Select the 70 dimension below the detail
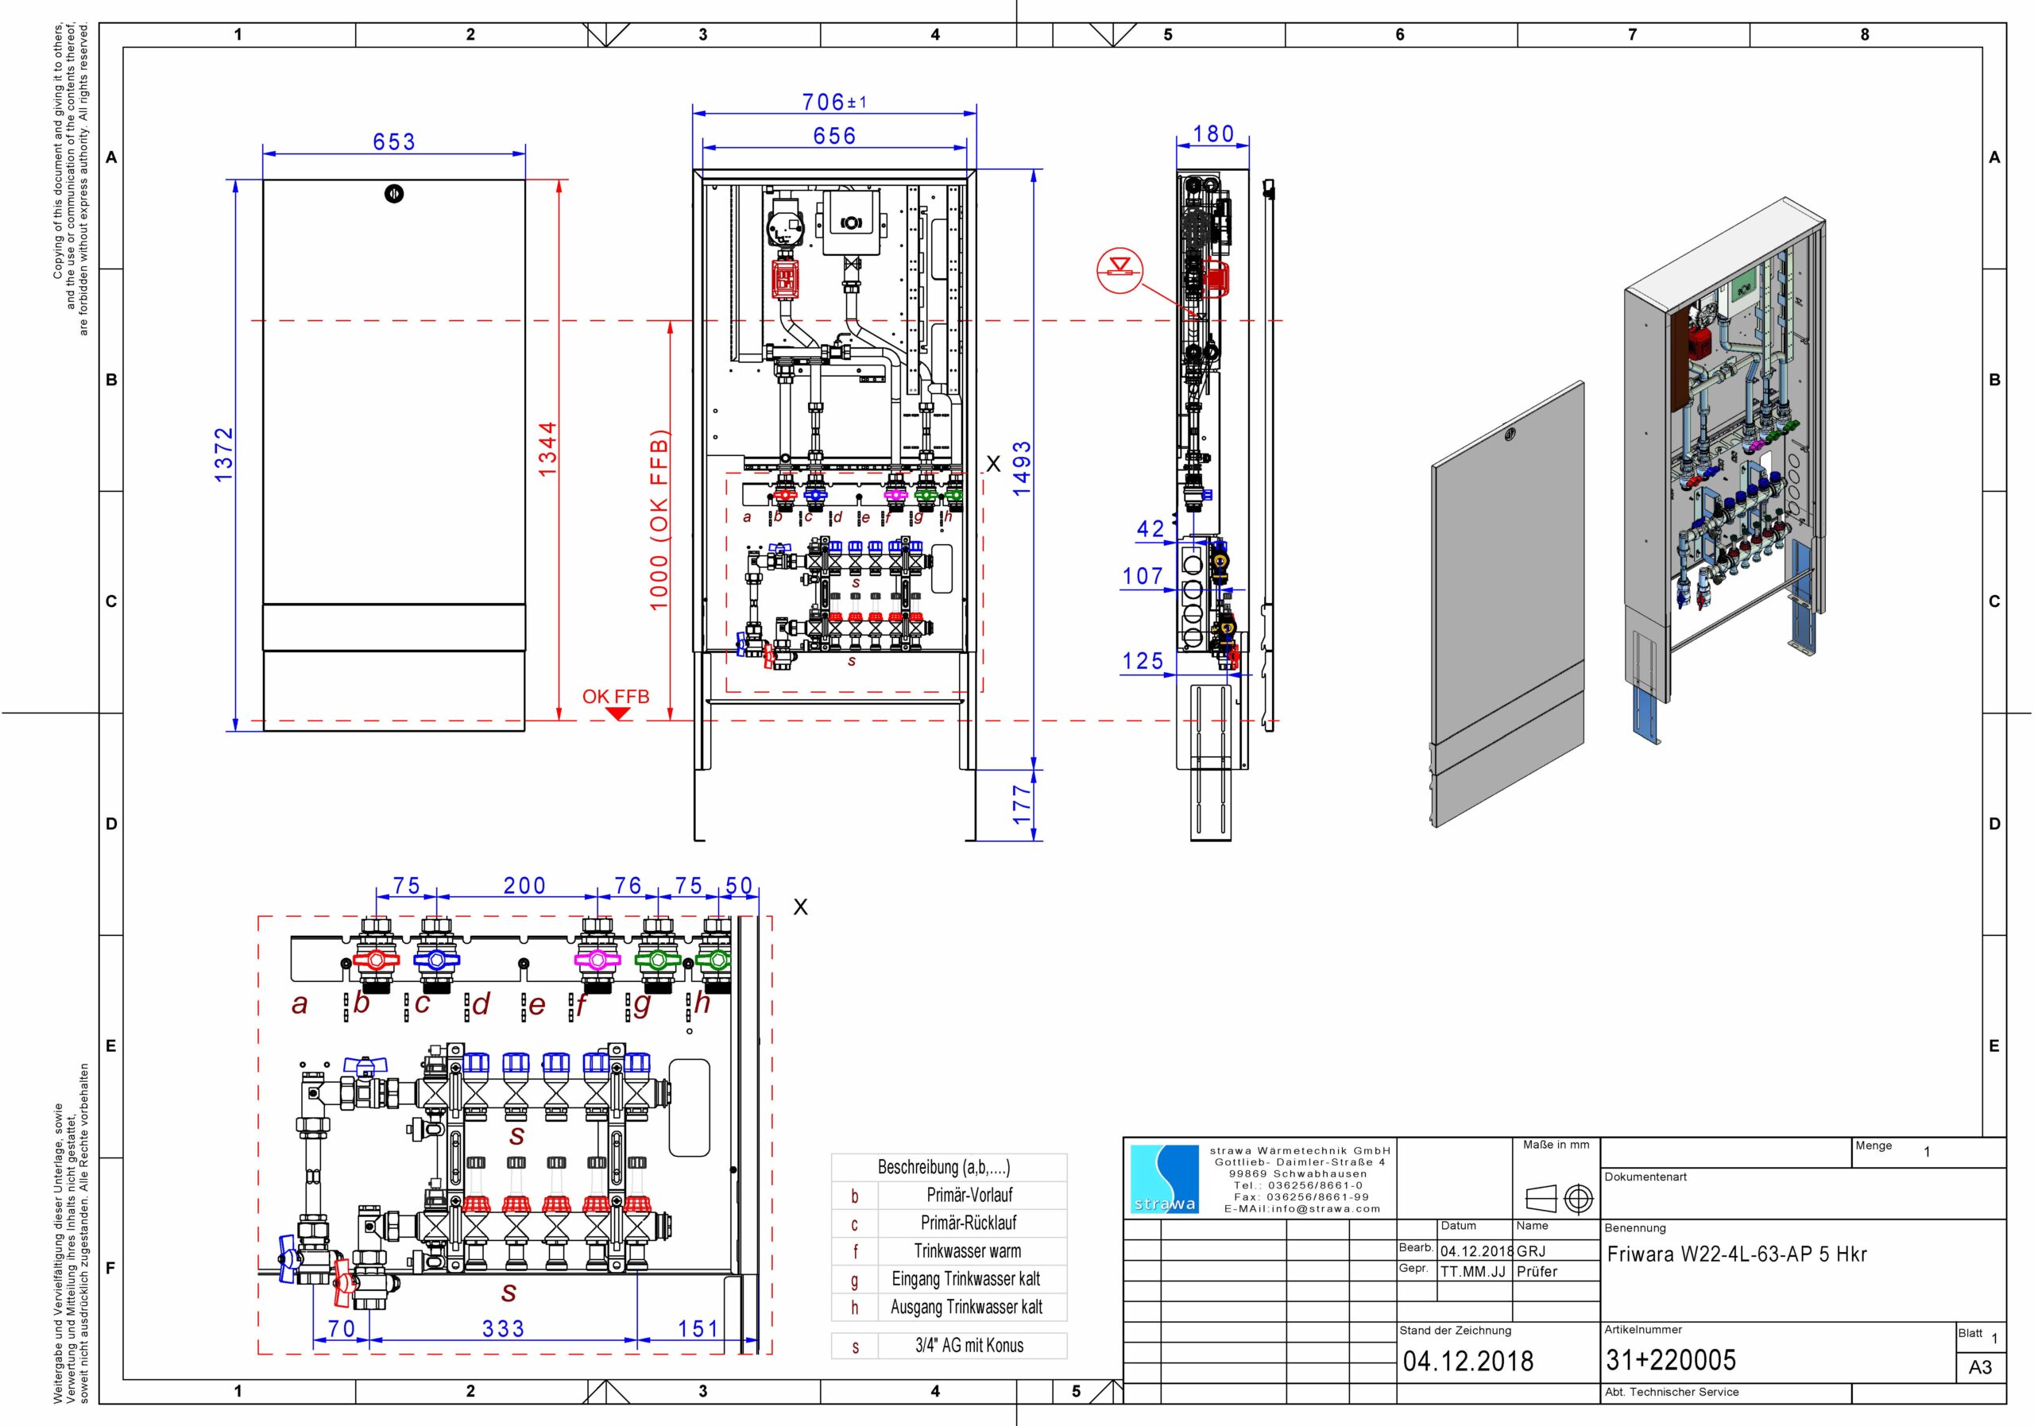The height and width of the screenshot is (1426, 2034). pyautogui.click(x=342, y=1328)
